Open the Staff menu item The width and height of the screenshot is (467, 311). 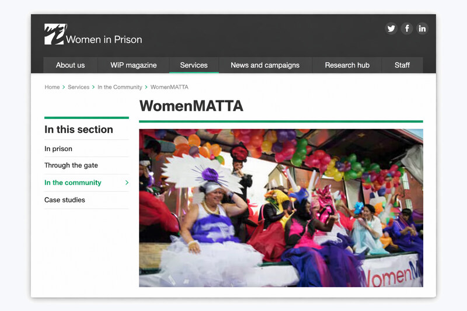coord(402,65)
